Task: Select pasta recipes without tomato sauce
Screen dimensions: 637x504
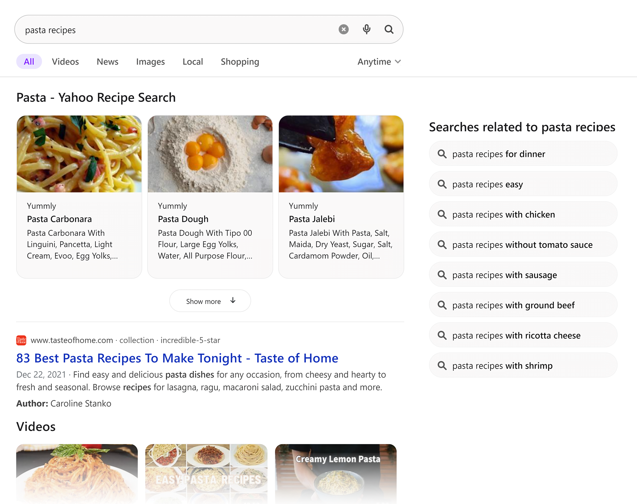Action: pos(523,245)
